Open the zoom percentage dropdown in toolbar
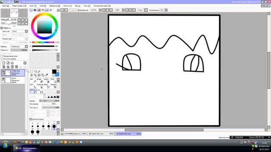Viewport: 271px width, 152px height. click(100, 10)
